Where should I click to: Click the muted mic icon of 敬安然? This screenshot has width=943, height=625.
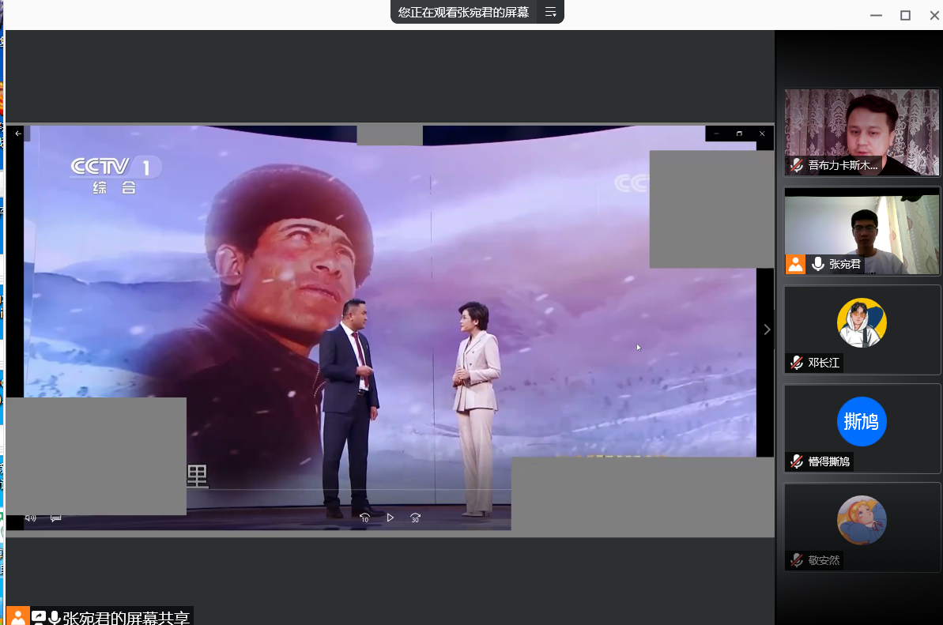797,560
